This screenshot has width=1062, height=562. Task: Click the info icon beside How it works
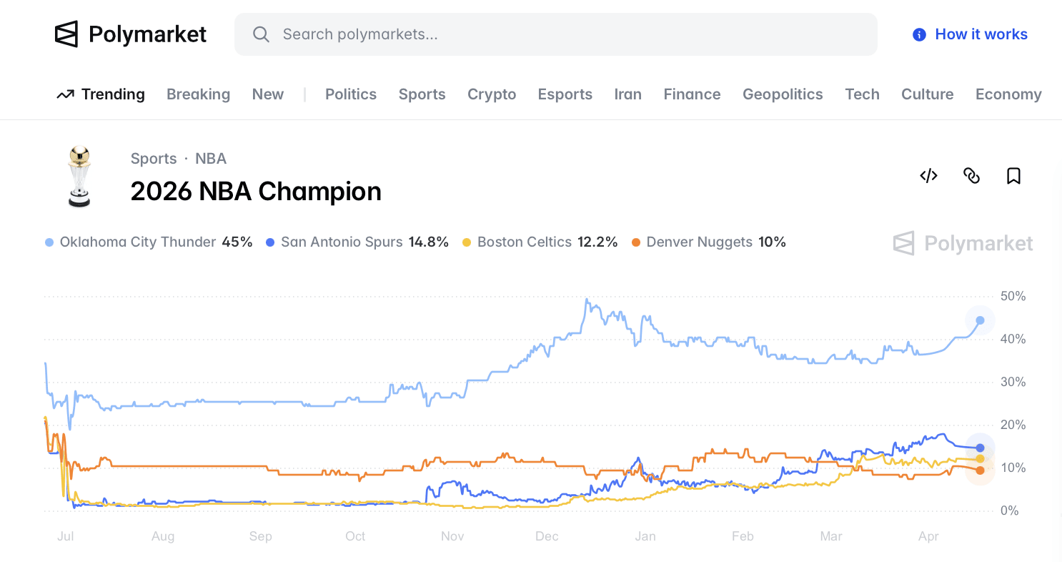[918, 34]
